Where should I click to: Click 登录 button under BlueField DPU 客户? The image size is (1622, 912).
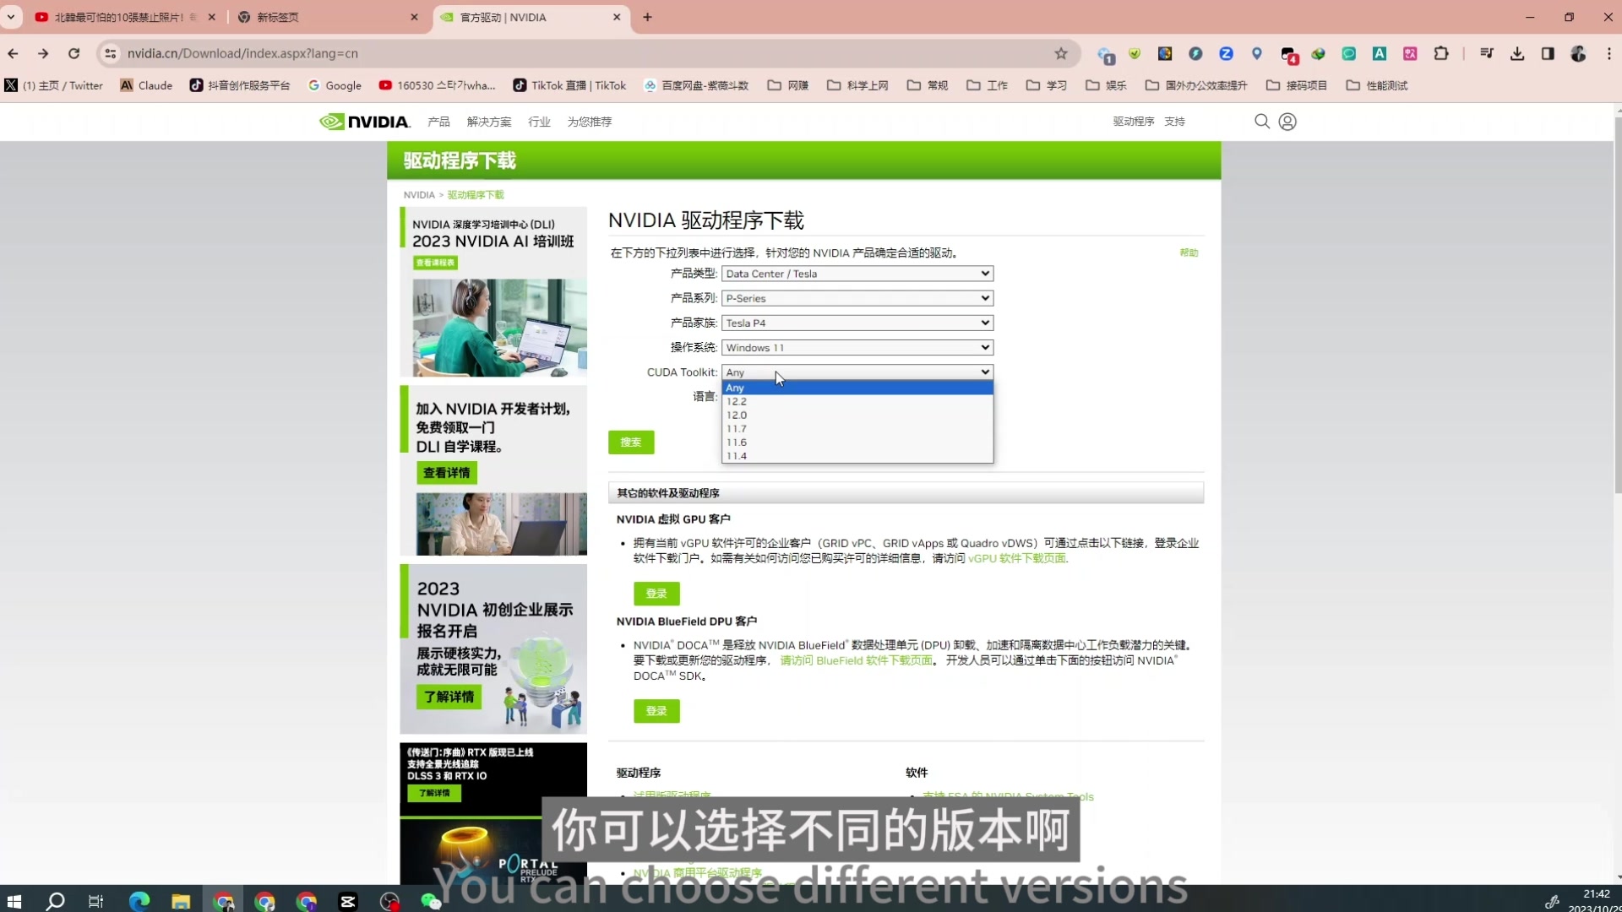tap(656, 711)
